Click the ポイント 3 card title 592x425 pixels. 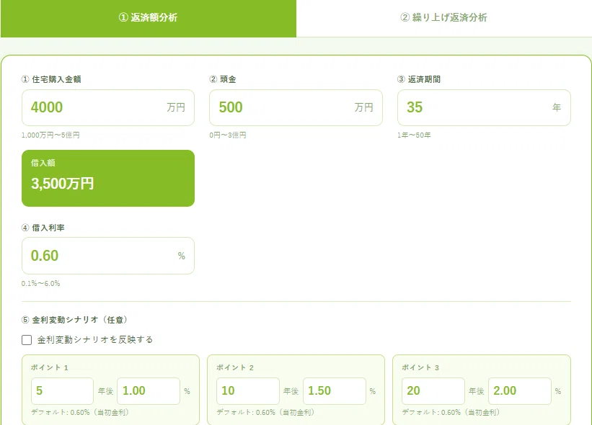(420, 367)
